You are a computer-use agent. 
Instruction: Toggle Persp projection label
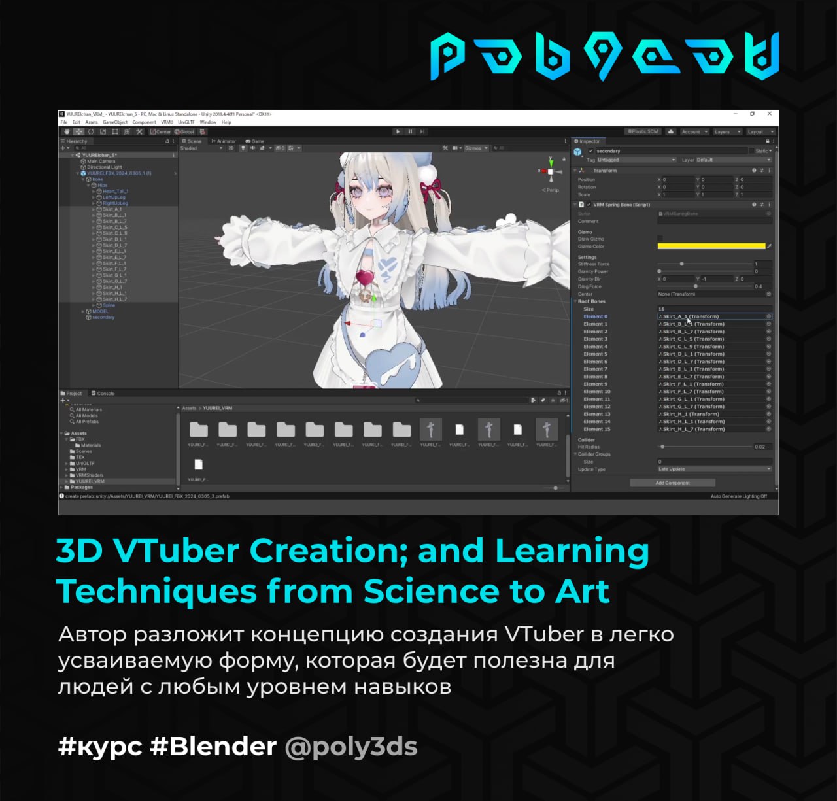(551, 190)
